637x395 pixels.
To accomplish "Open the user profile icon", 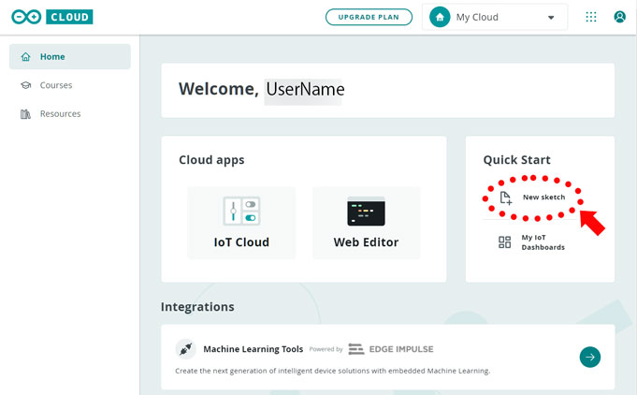I will pos(619,17).
